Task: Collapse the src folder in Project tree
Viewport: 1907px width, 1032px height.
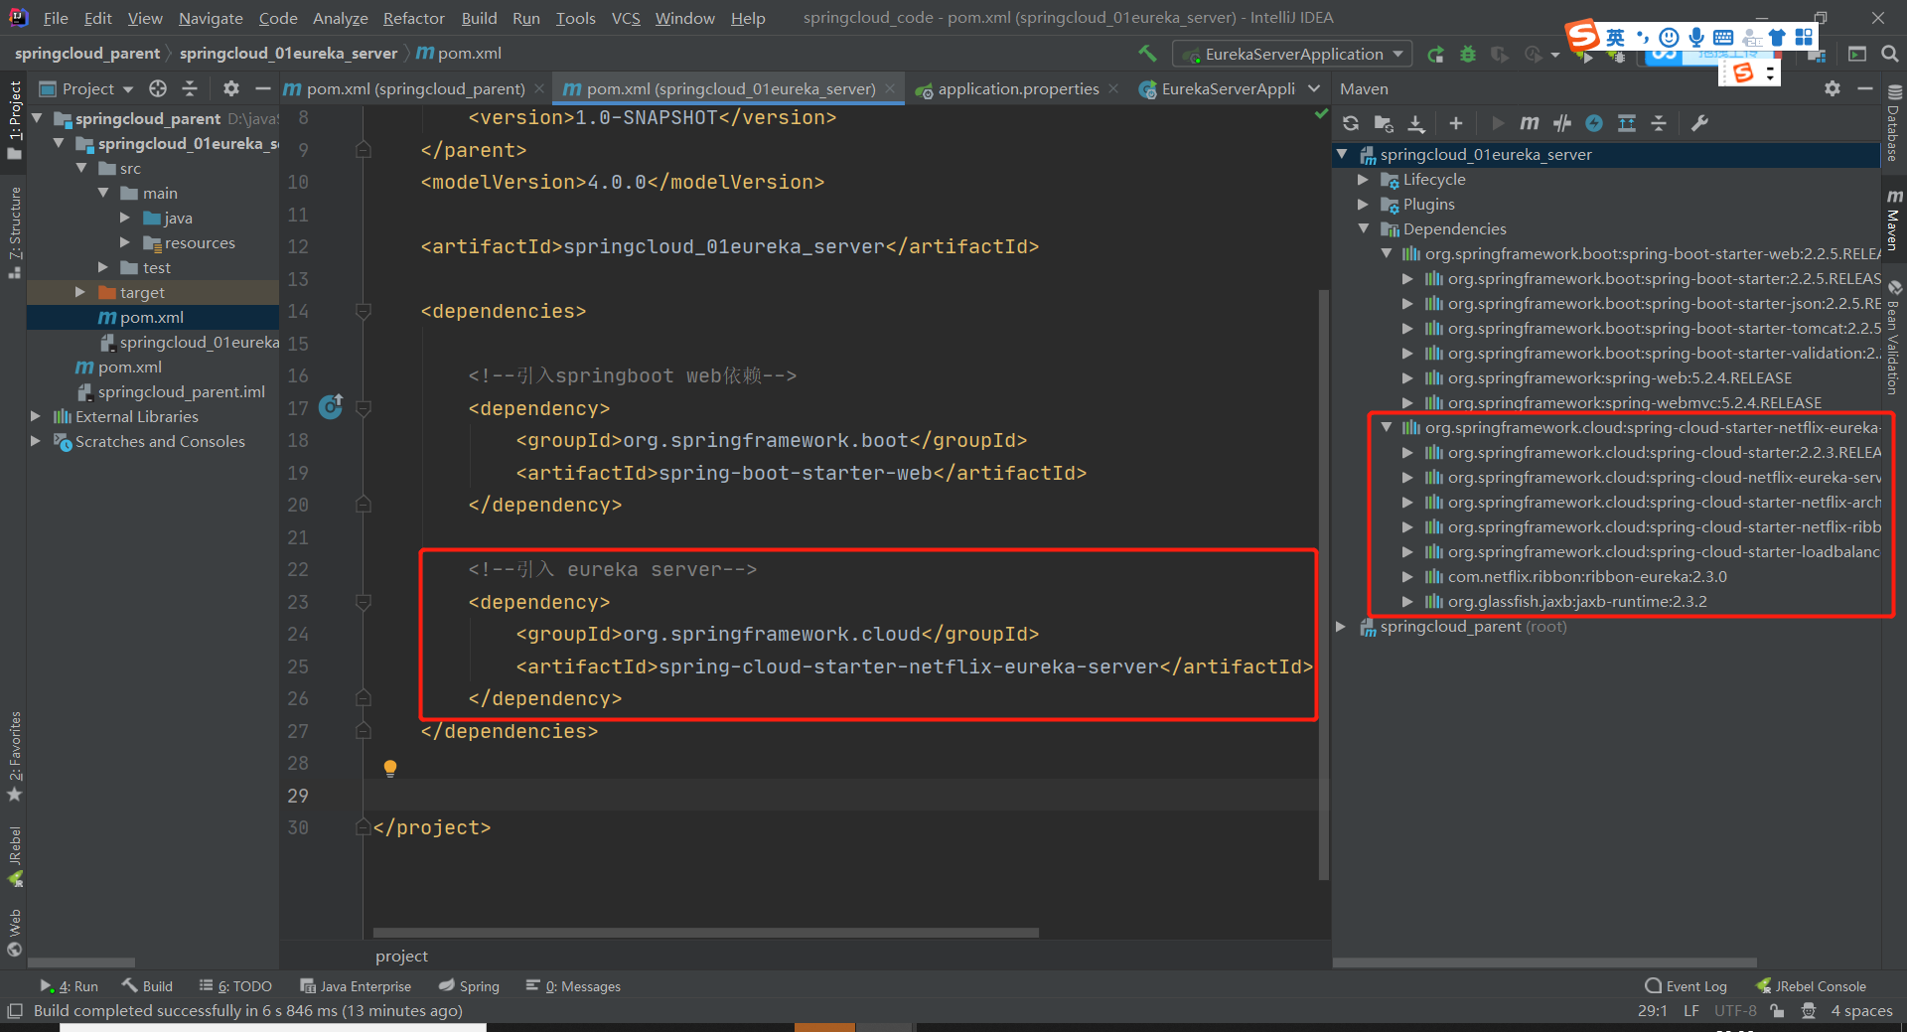Action: [x=81, y=168]
